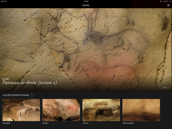Screen dimensions: 172x129
Task: Tap the 12:57 clock in status bar
Action: point(86,2)
